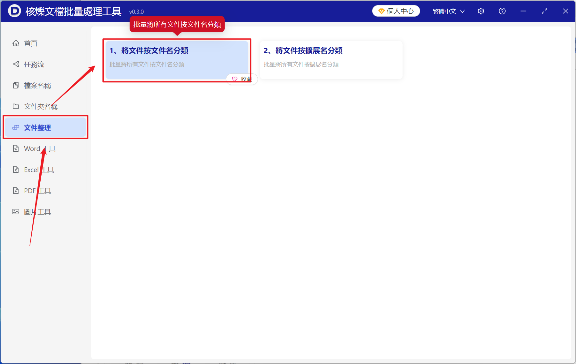576x364 pixels.
Task: Expand language chevron arrow
Action: point(462,11)
